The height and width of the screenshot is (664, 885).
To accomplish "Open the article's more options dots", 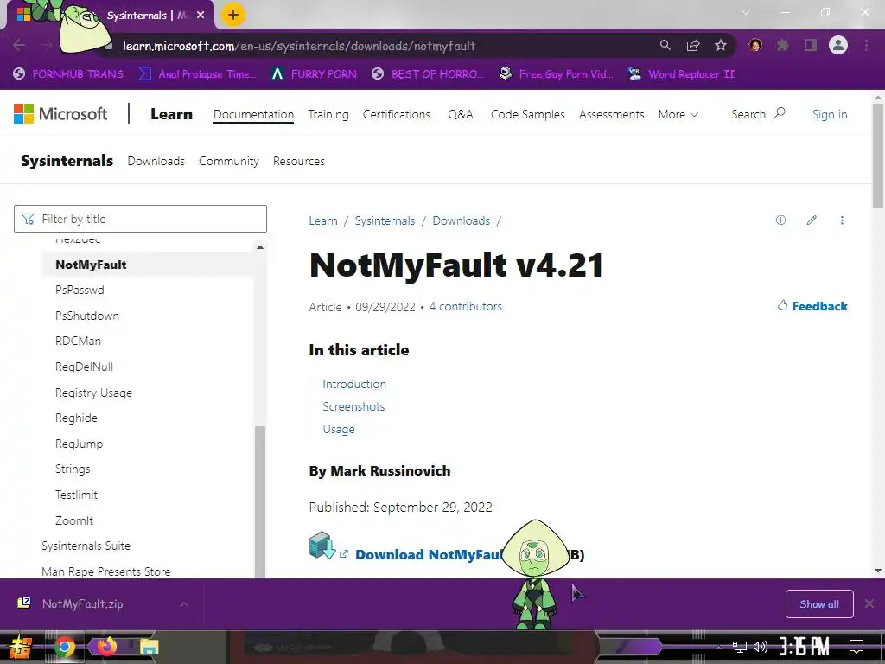I will 842,220.
